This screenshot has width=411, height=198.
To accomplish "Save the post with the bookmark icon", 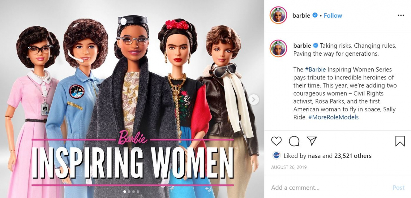I will pos(400,141).
